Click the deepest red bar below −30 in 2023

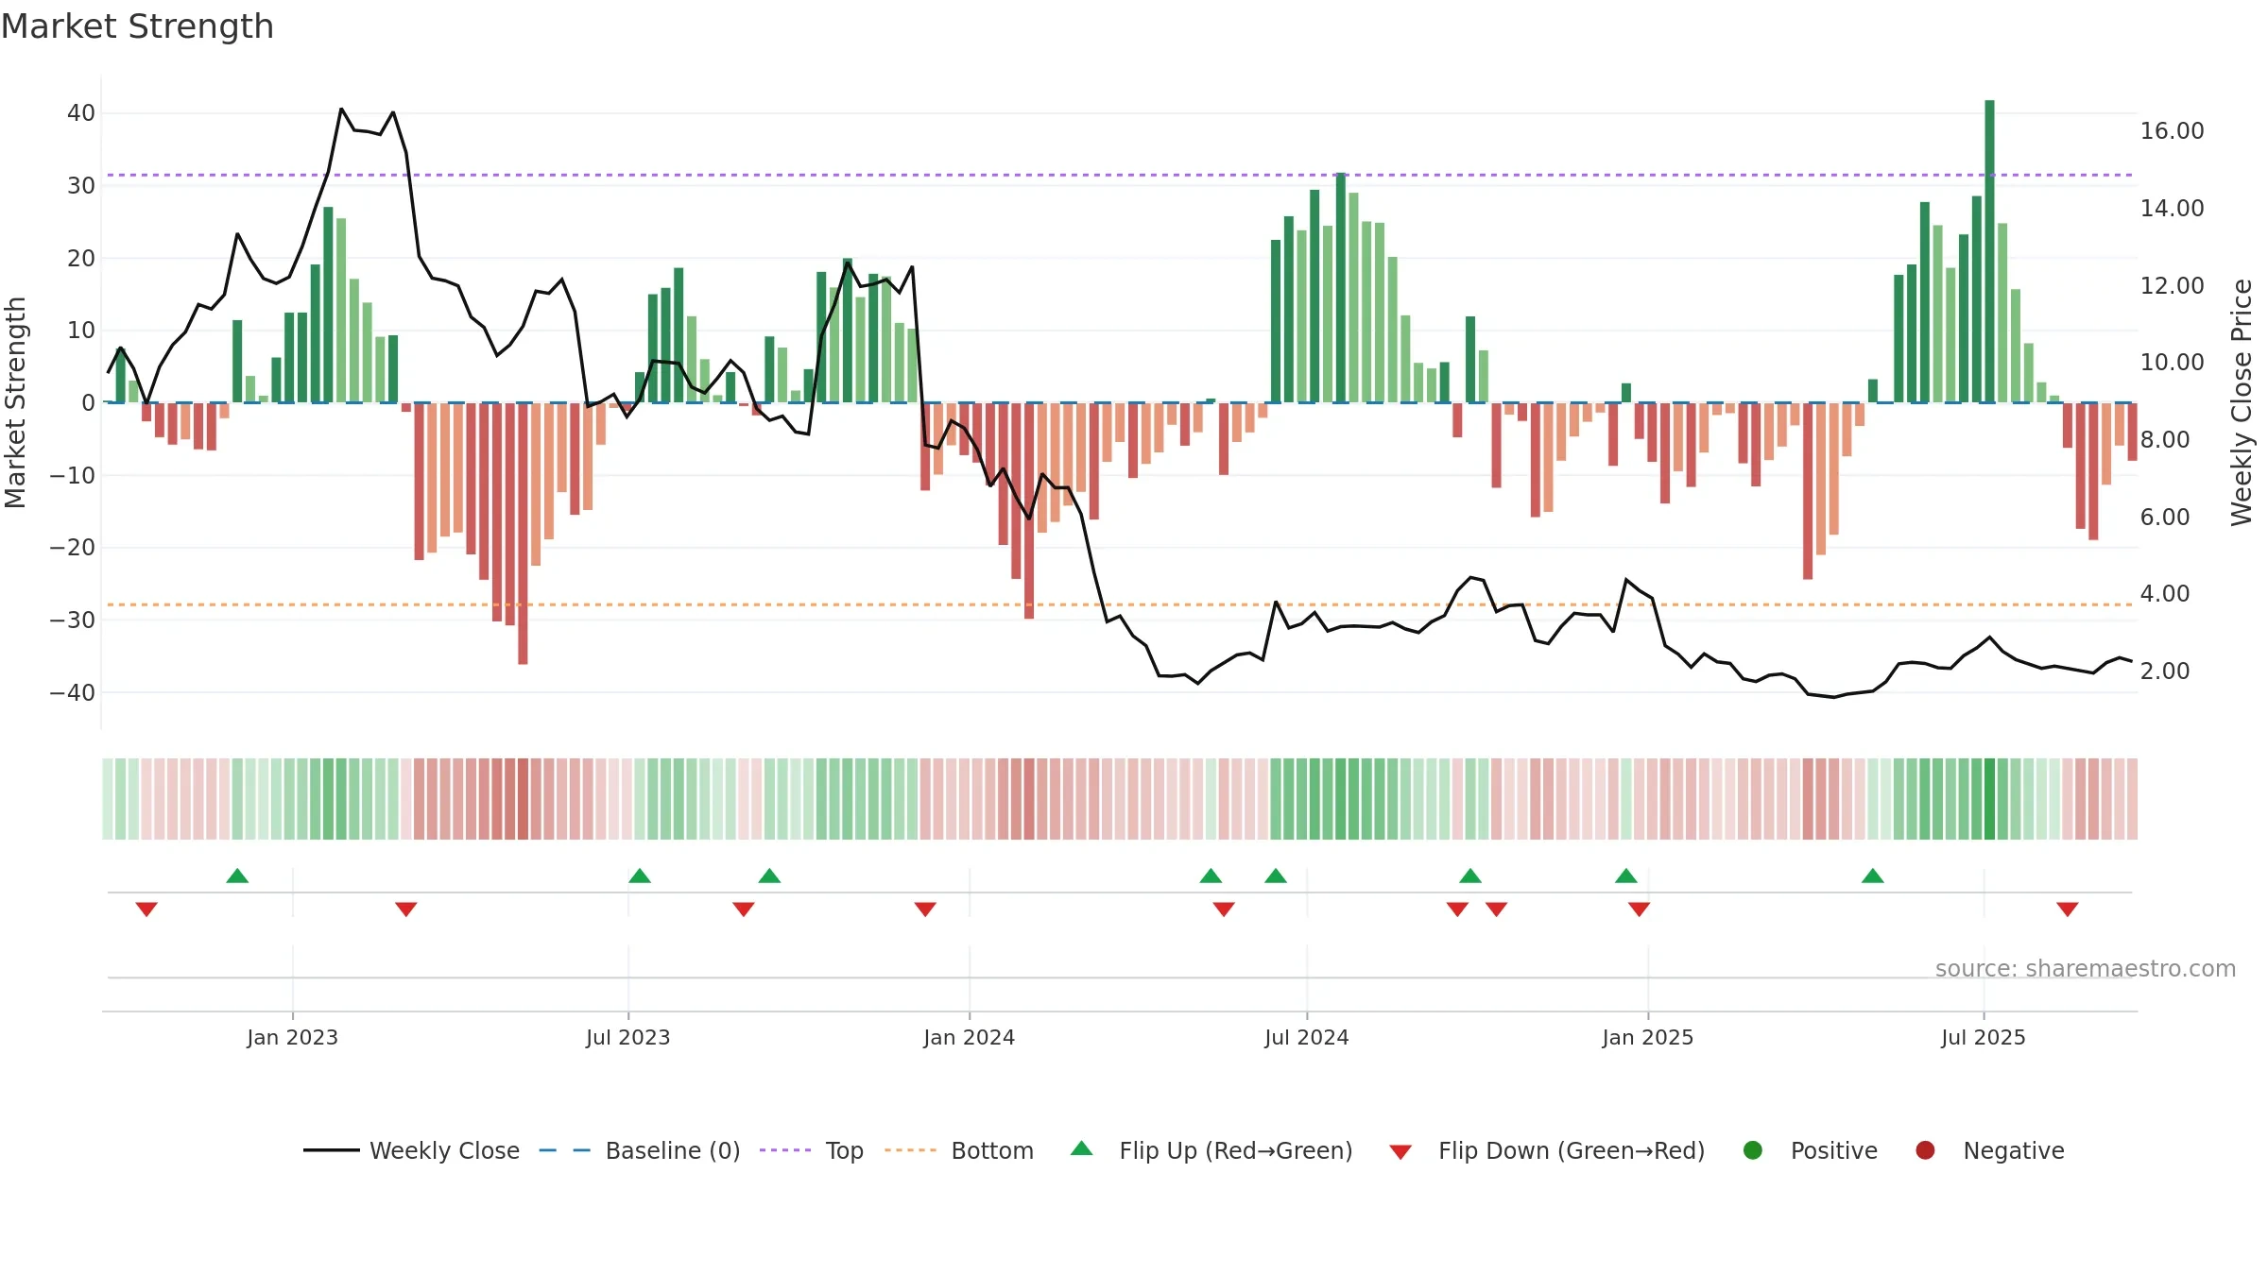click(x=523, y=534)
